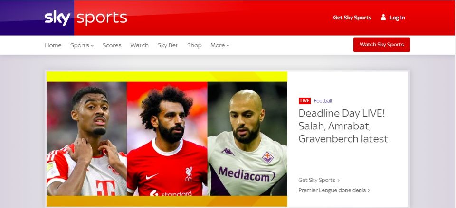Visit the Sky Bet link
The image size is (456, 208).
(168, 45)
